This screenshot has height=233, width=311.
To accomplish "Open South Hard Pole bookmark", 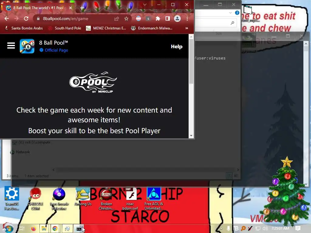I will pyautogui.click(x=65, y=28).
